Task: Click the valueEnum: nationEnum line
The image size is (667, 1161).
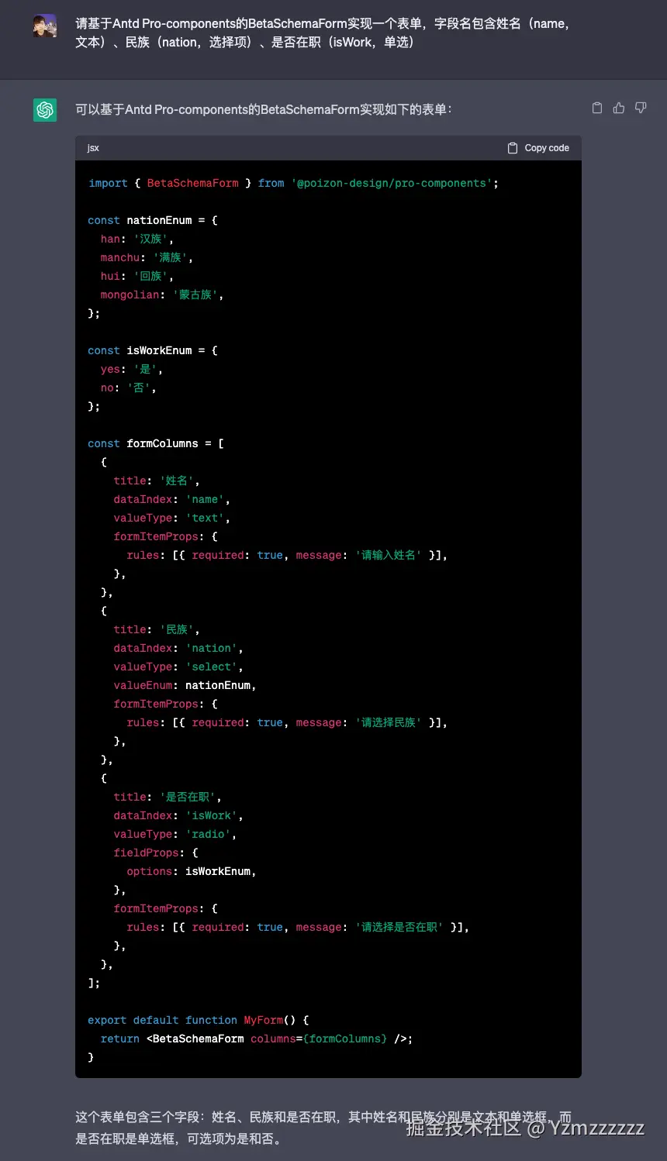Action: [x=185, y=685]
